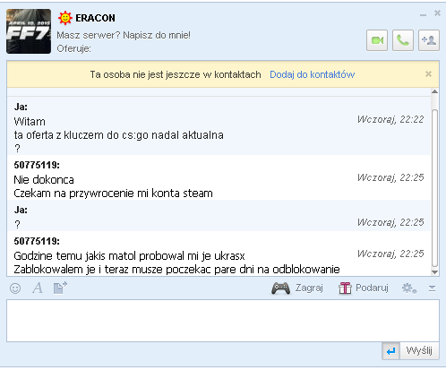Click the chat scrollbar down arrow
Image resolution: width=446 pixels, height=370 pixels.
click(434, 272)
